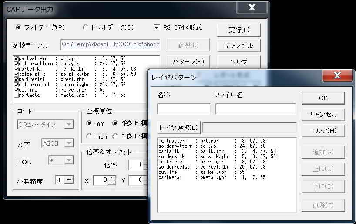Enable the partmetal layer checkbox
The image size is (356, 224).
pyautogui.click(x=16, y=95)
